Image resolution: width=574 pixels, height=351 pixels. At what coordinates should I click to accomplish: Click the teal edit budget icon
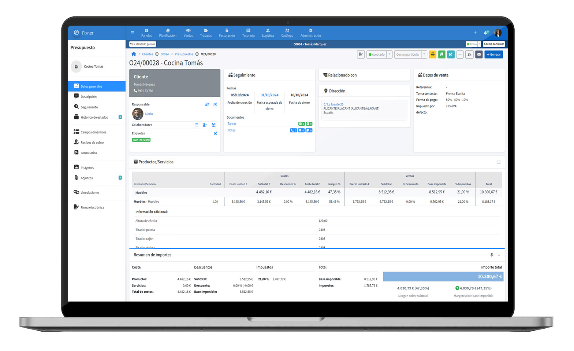pos(451,55)
